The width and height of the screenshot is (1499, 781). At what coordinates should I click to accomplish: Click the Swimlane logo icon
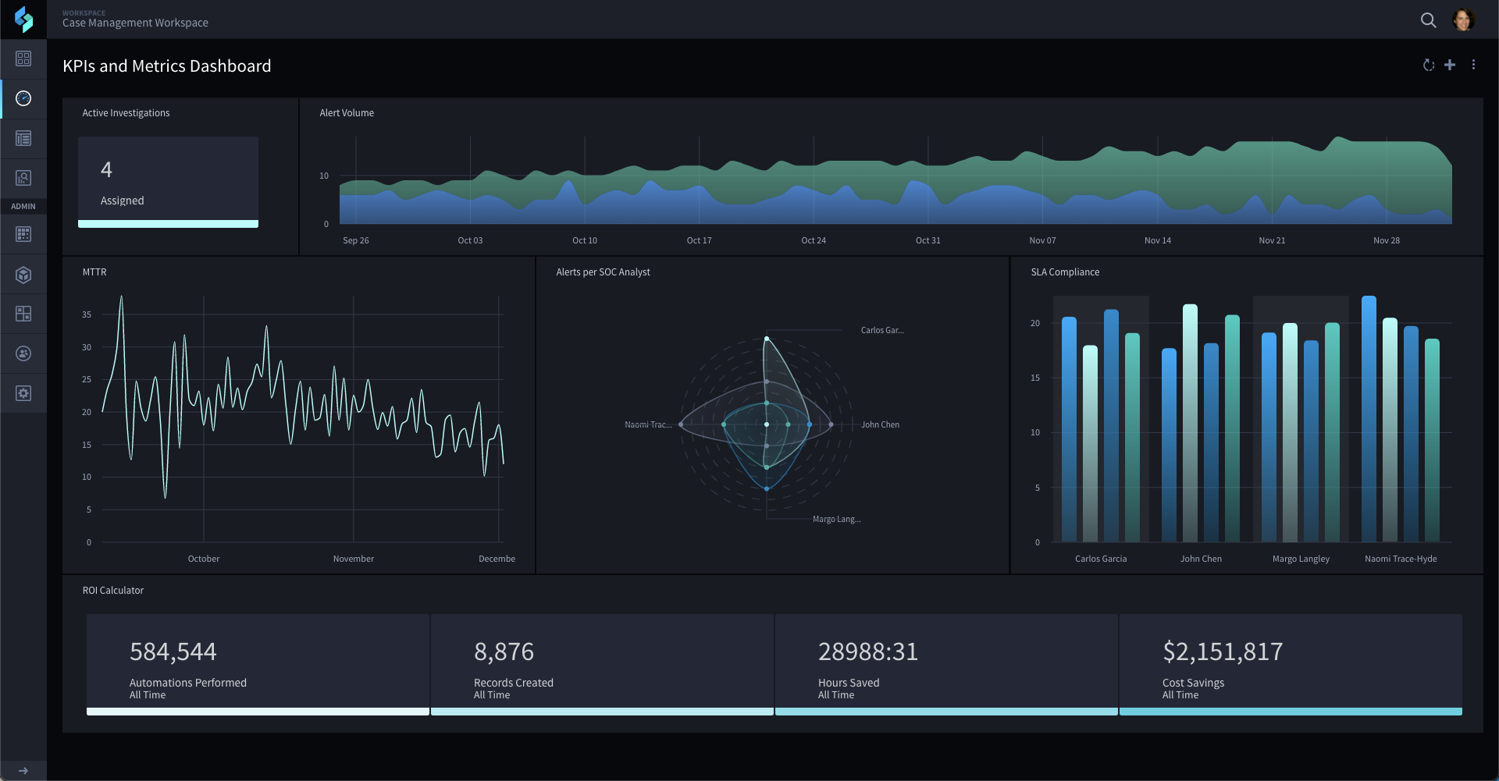[23, 20]
